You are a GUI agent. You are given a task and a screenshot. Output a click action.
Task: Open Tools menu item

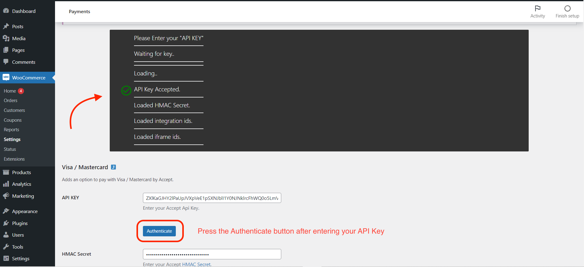18,247
